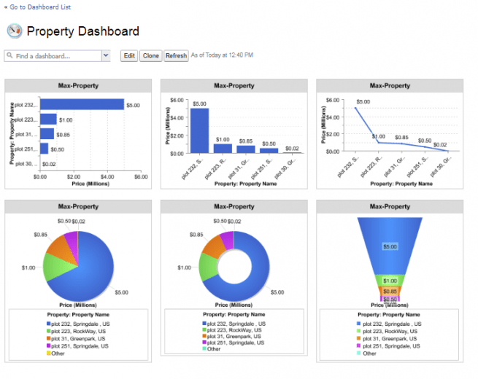Click purple plot 251 swatch in pie legend
The image size is (478, 379).
coord(48,345)
